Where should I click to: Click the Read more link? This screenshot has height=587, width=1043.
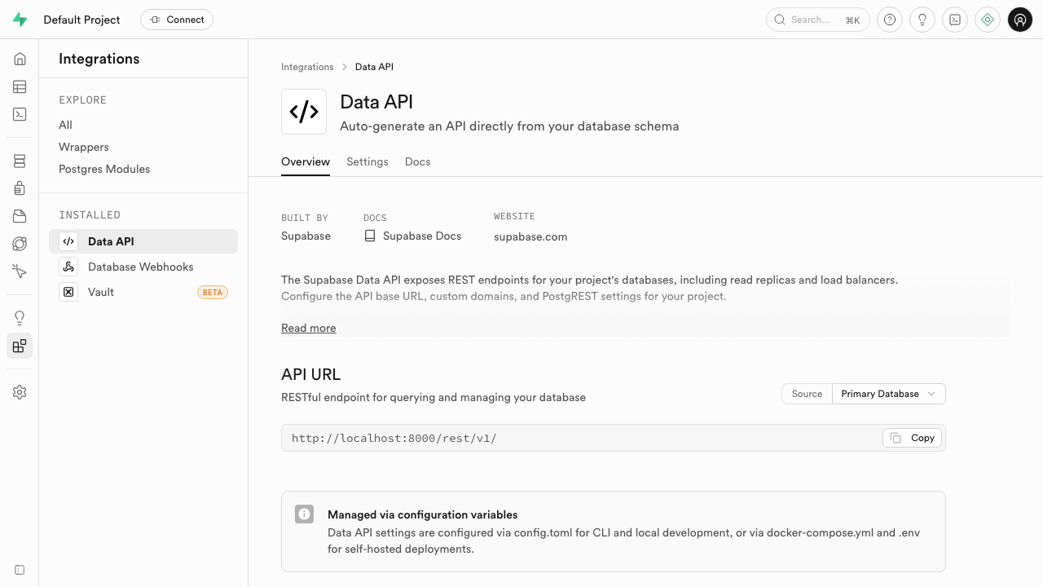(x=308, y=328)
